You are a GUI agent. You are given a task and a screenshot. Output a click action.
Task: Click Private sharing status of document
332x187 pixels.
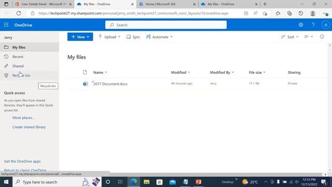(293, 83)
